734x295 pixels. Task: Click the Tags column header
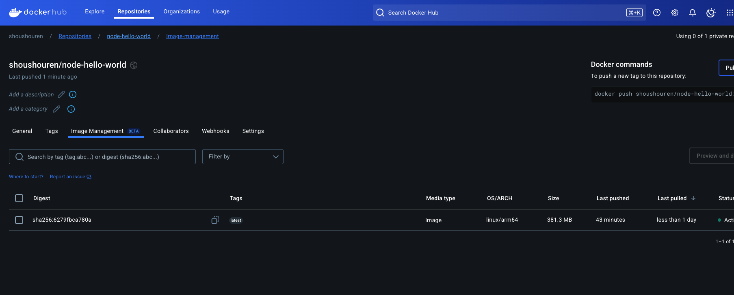[236, 198]
